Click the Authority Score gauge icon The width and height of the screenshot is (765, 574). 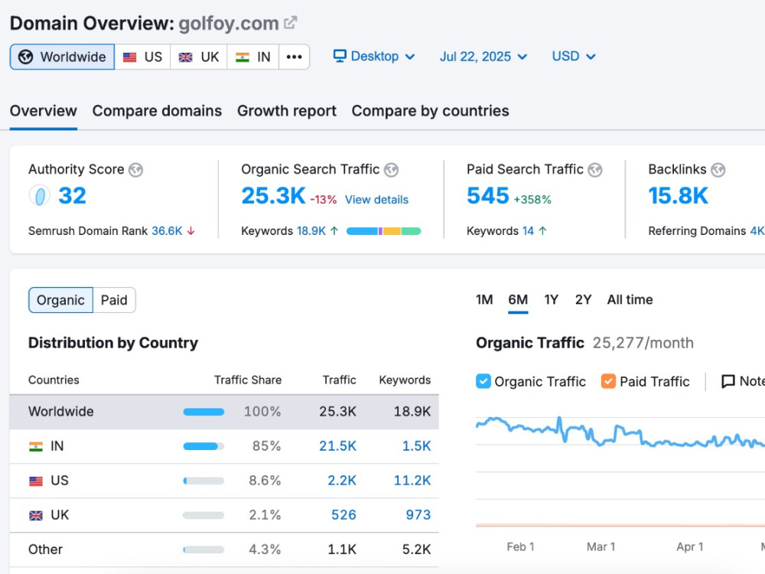[40, 196]
